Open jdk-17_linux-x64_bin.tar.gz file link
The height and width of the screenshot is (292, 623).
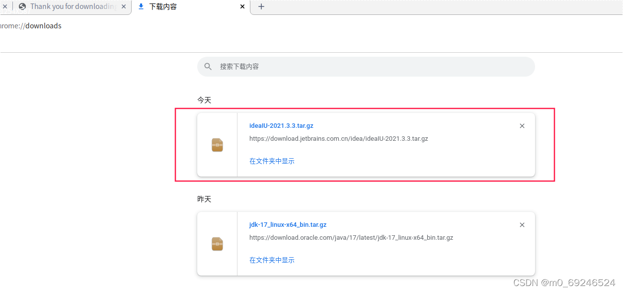pyautogui.click(x=288, y=225)
